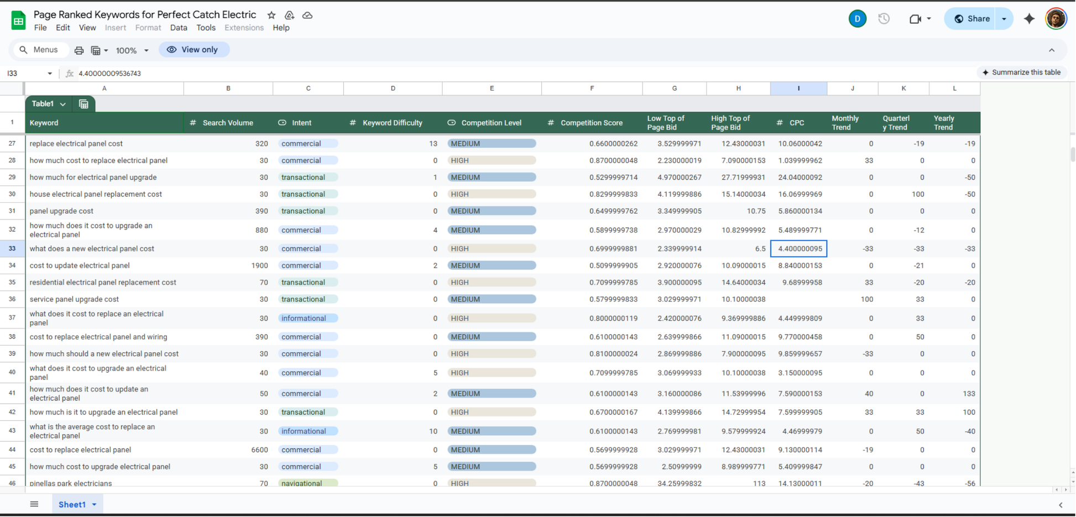Open your Google account avatar
Viewport: 1076px width, 517px height.
(x=1057, y=18)
